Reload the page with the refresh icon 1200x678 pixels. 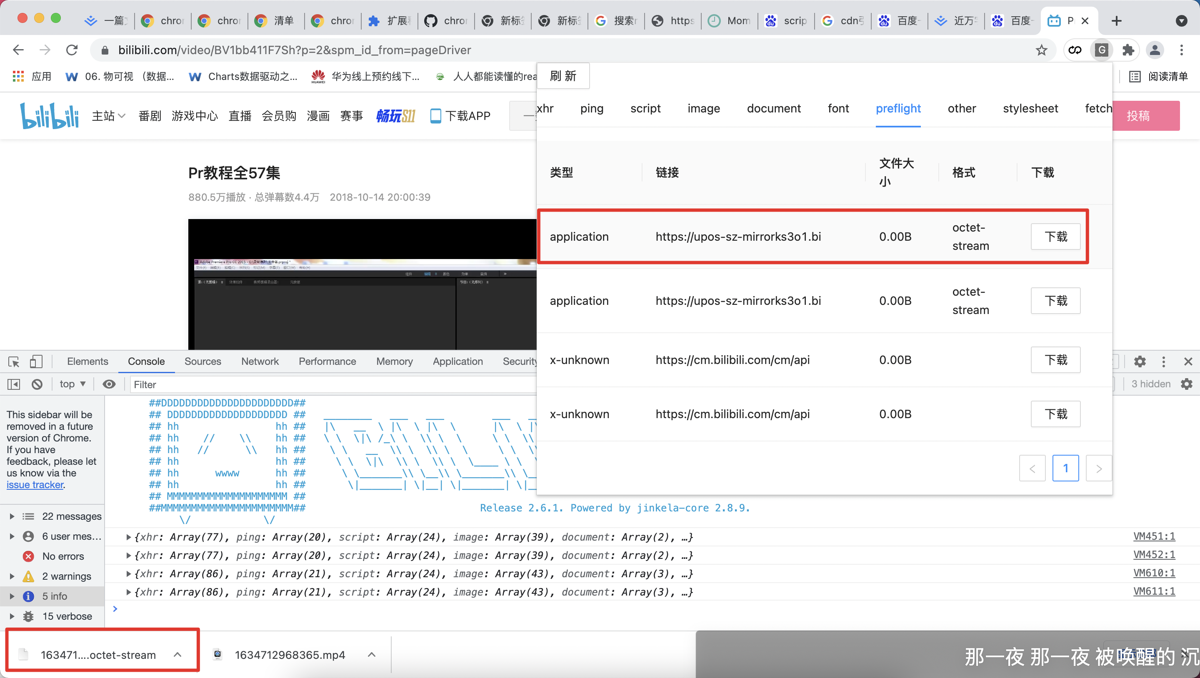pos(72,50)
